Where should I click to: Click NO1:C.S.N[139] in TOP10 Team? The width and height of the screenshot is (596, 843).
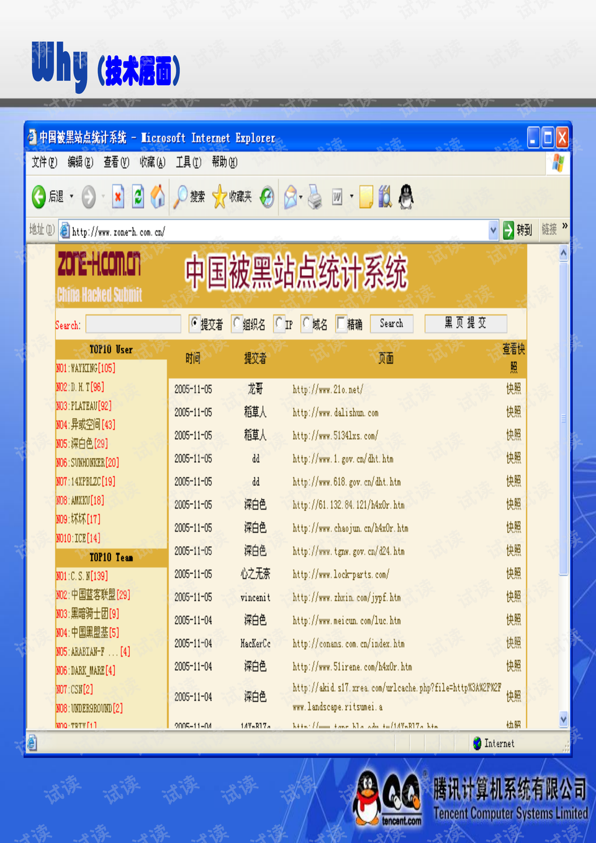[x=81, y=576]
